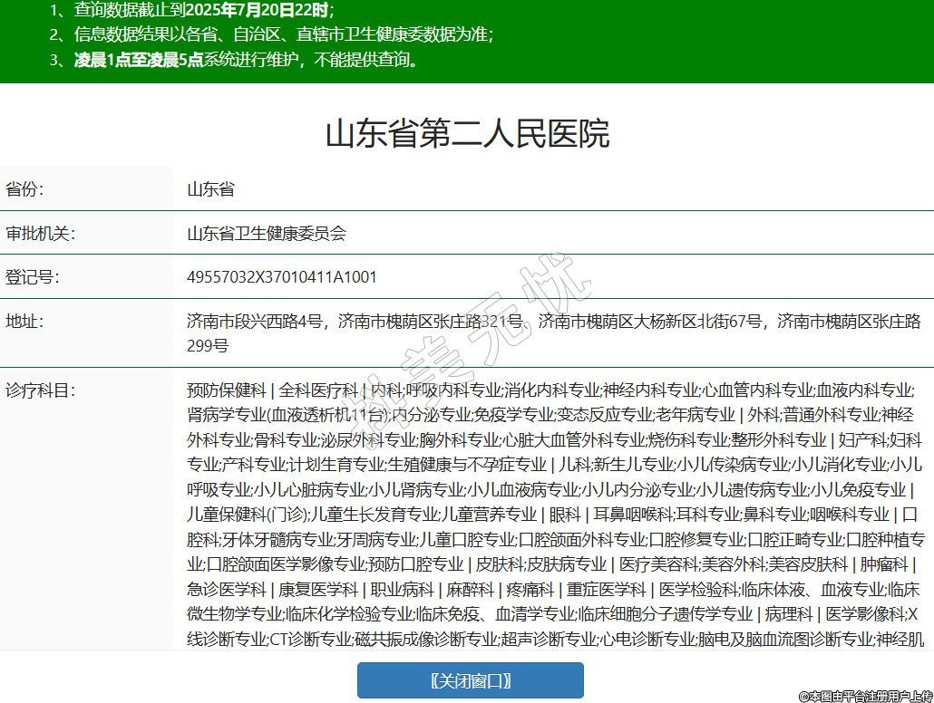Screen dimensions: 934x703
Task: Click the 关闭窗口 button
Action: click(470, 680)
